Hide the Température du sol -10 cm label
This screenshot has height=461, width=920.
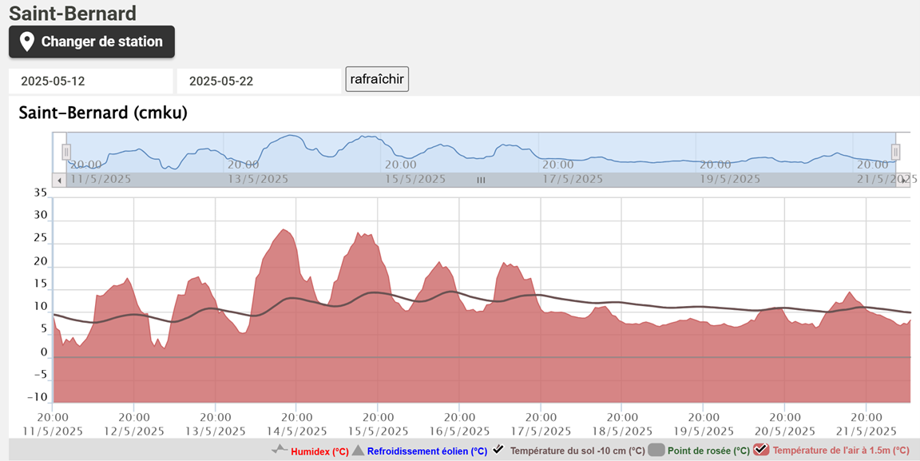(577, 451)
